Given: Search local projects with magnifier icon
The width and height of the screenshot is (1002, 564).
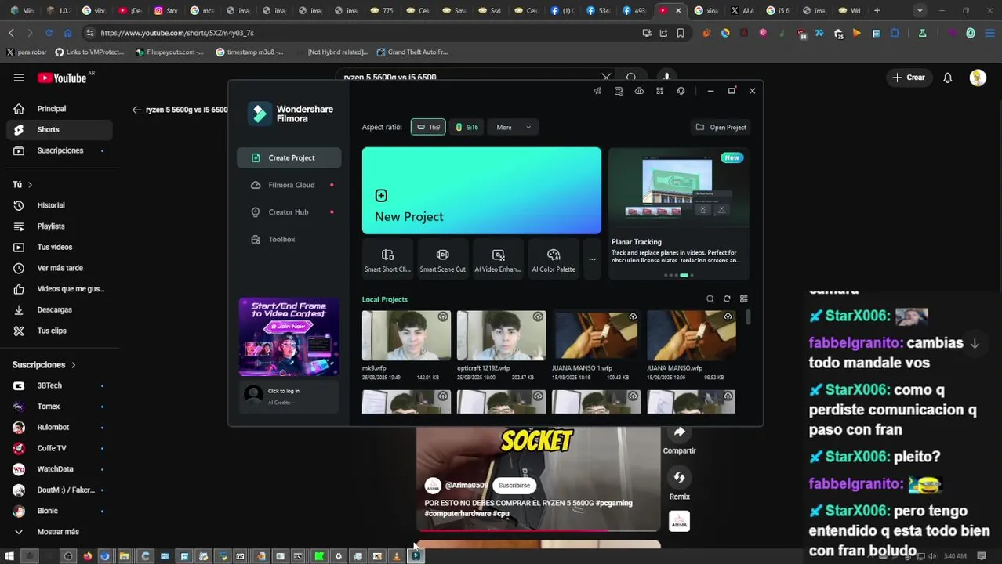Looking at the screenshot, I should pos(710,298).
